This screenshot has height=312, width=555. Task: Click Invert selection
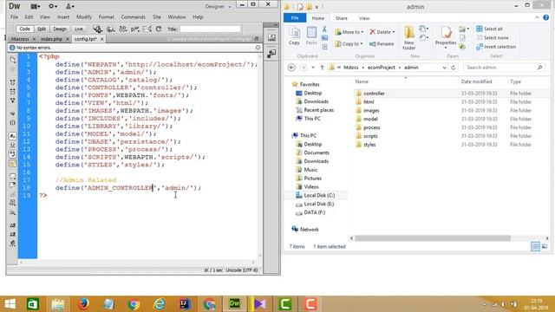(496, 47)
